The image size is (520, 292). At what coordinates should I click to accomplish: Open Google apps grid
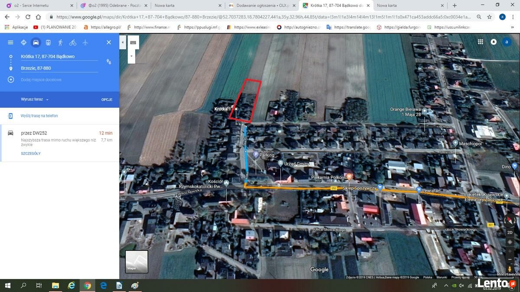click(481, 42)
